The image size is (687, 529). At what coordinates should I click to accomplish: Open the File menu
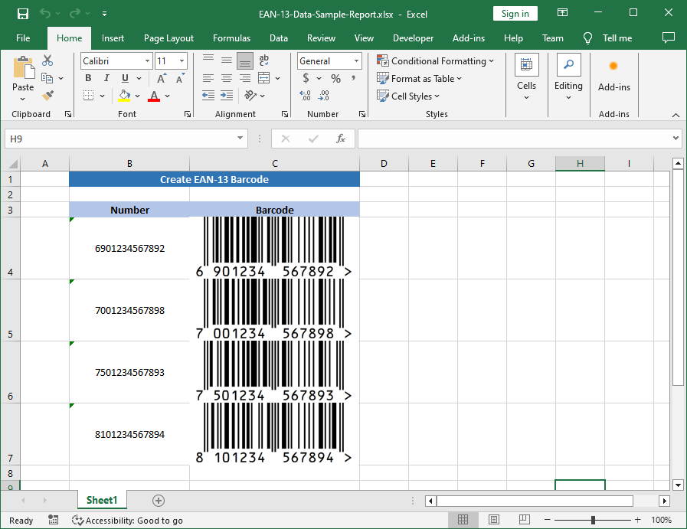23,38
